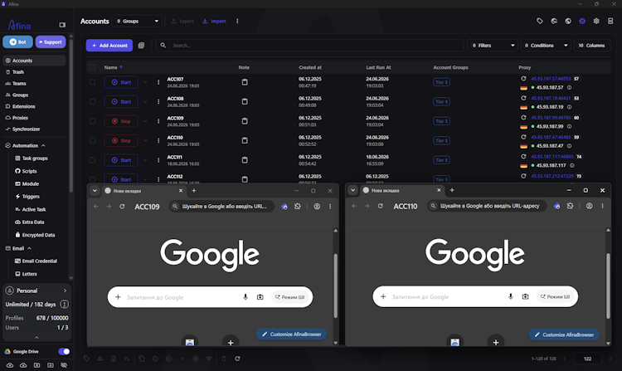Click the multi-select icon beside Add Account
The width and height of the screenshot is (622, 371).
tap(141, 46)
